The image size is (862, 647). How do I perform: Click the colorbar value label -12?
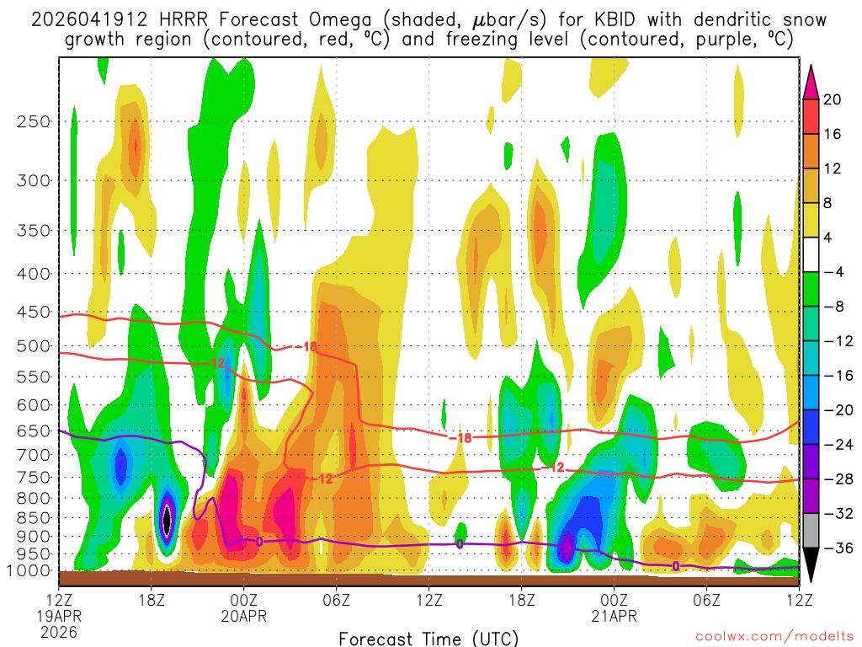(838, 341)
